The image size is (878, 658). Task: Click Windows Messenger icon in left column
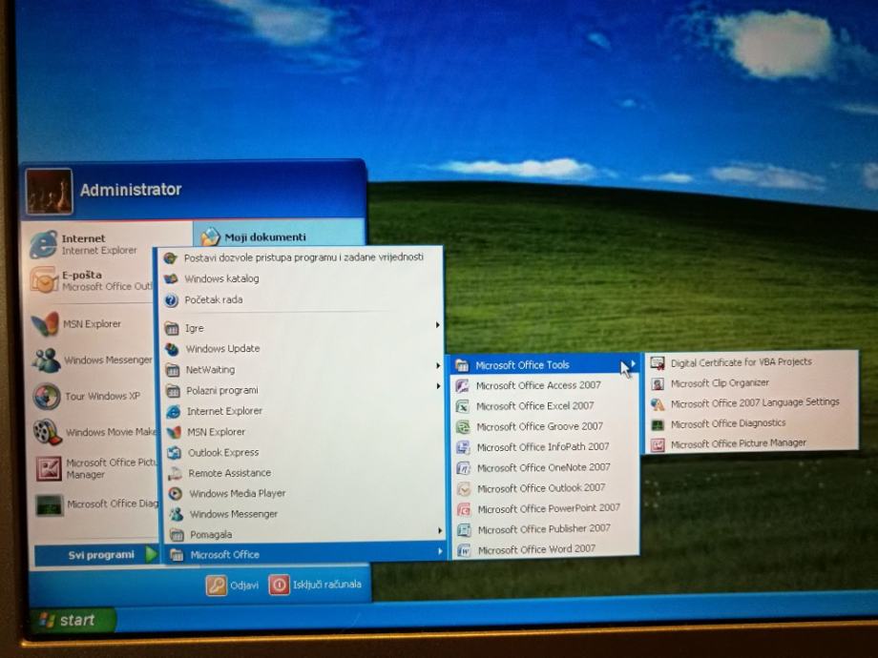click(x=46, y=360)
